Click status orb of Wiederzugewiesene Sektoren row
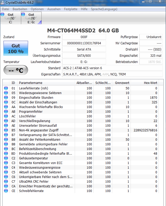This screenshot has width=166, height=206. (x=6, y=93)
